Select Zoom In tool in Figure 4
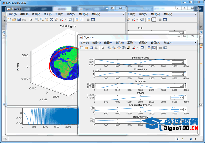 tap(109, 48)
